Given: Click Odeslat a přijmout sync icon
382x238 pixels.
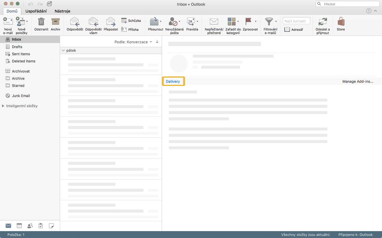Looking at the screenshot, I should [323, 22].
